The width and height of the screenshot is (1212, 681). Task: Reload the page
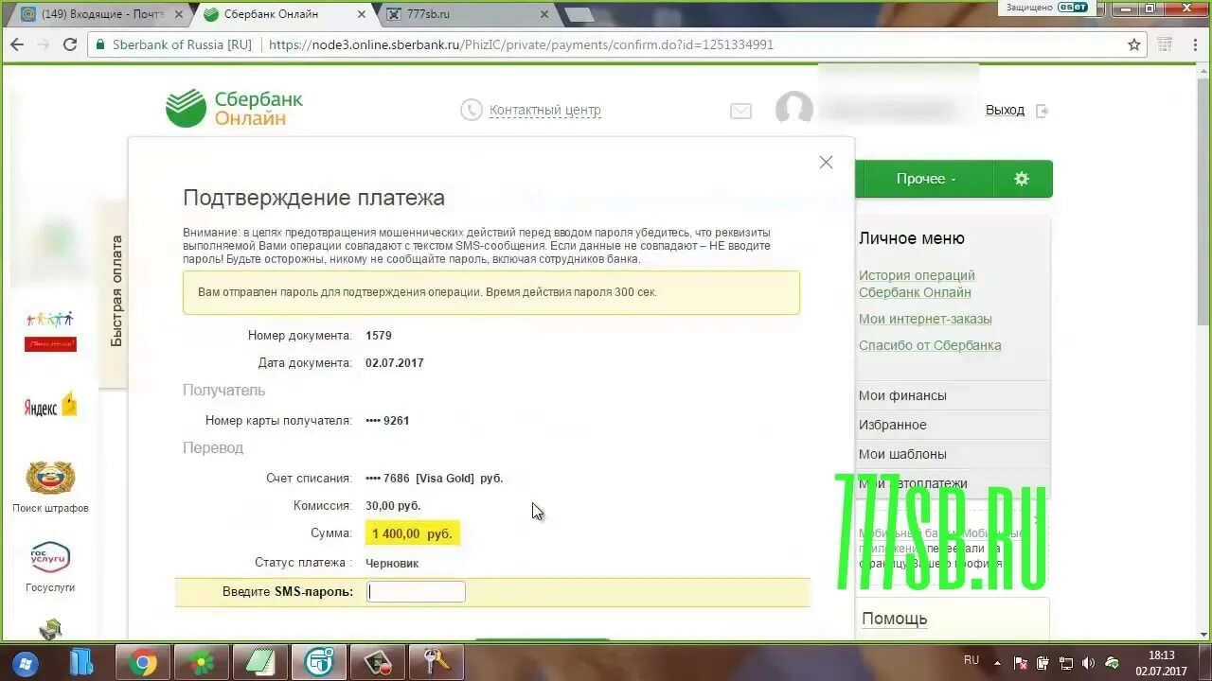[x=69, y=44]
